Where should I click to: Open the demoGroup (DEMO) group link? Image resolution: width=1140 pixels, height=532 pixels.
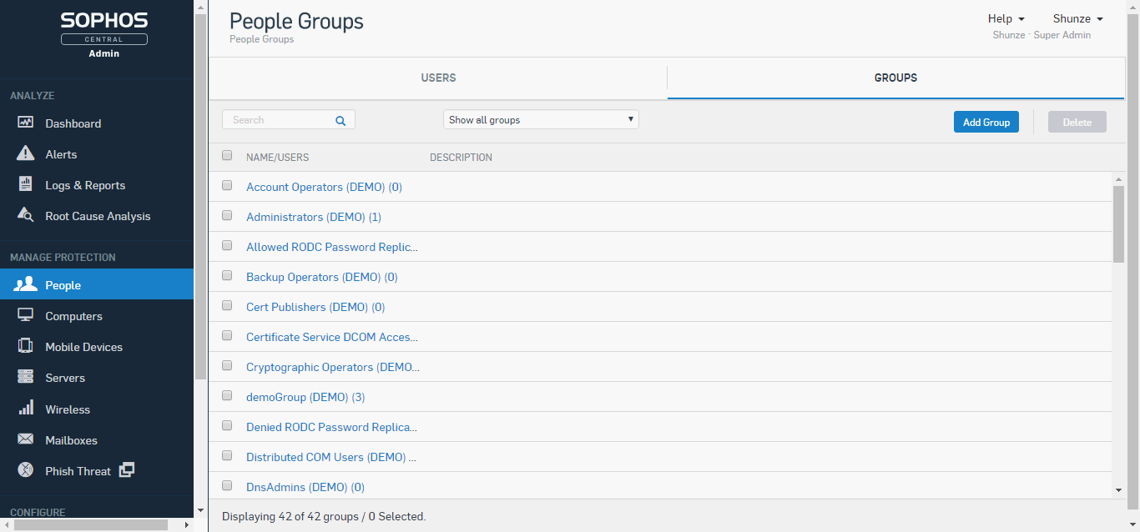305,397
